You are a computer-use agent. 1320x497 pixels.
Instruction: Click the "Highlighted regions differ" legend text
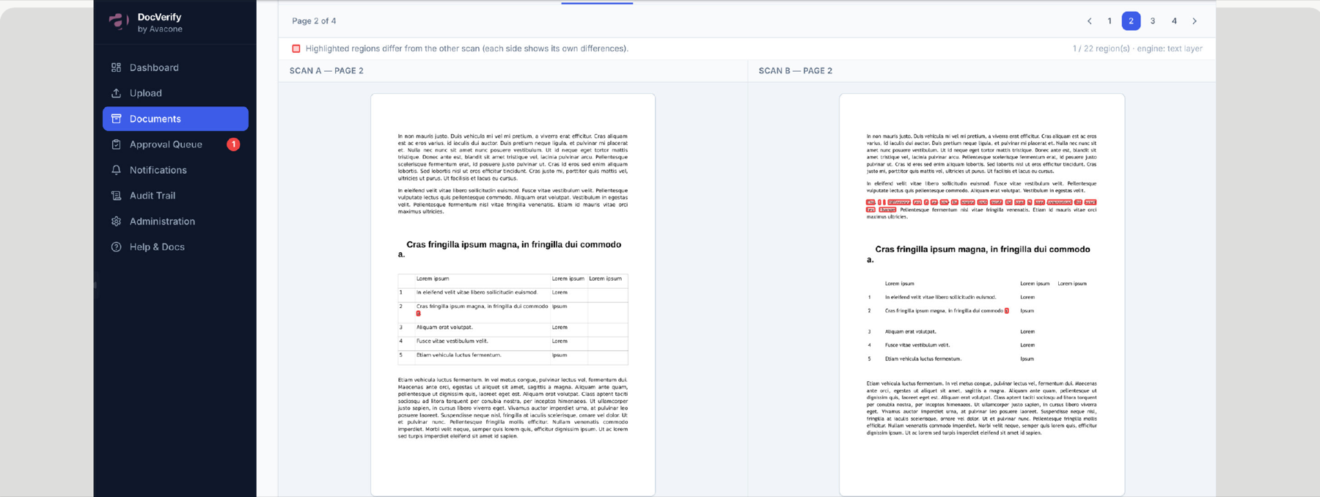[x=467, y=48]
